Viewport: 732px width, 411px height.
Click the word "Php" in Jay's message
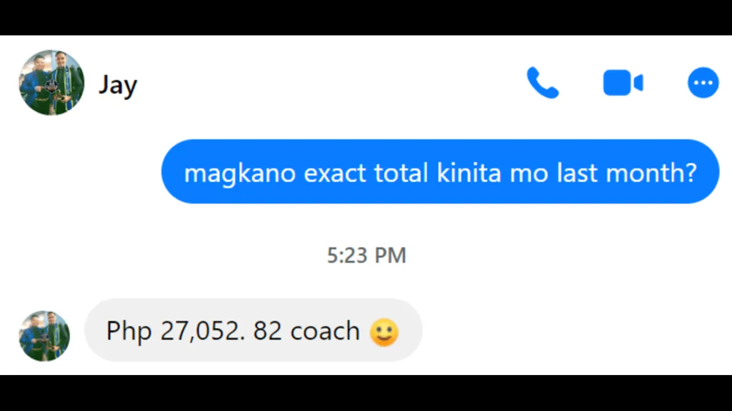pos(129,332)
